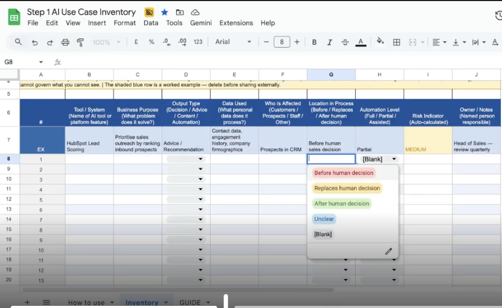Click the horizontal scrollbar

178,290
